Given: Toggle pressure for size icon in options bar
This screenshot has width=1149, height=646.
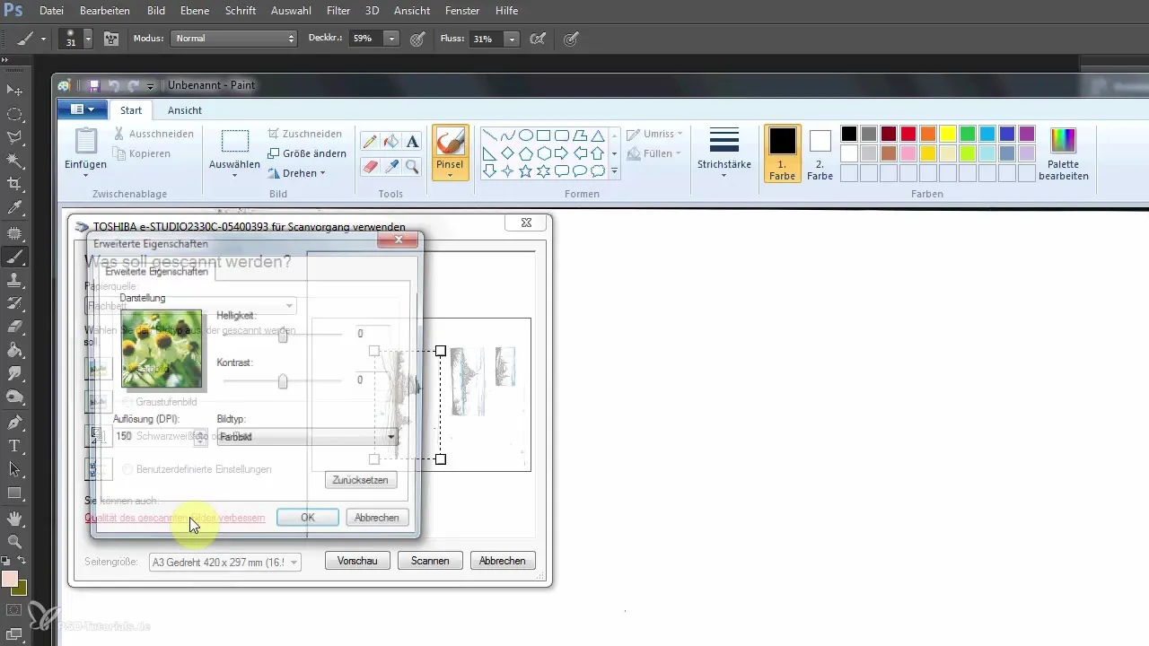Looking at the screenshot, I should coord(570,39).
